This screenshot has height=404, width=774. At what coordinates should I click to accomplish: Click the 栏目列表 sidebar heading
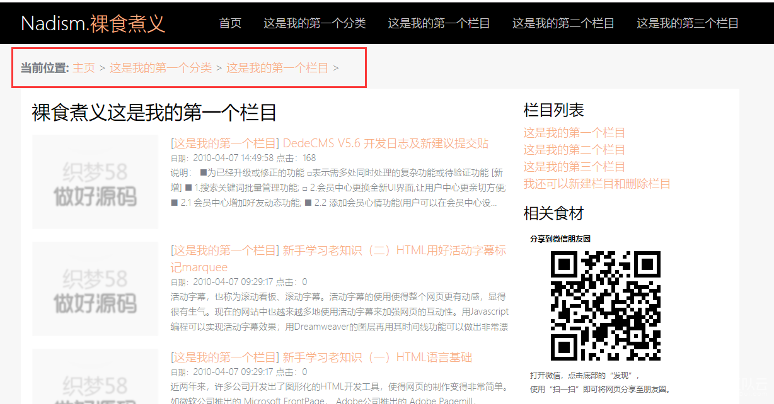554,110
